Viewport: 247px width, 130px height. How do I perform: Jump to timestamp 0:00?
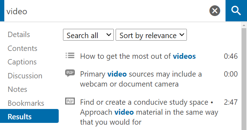[231, 74]
